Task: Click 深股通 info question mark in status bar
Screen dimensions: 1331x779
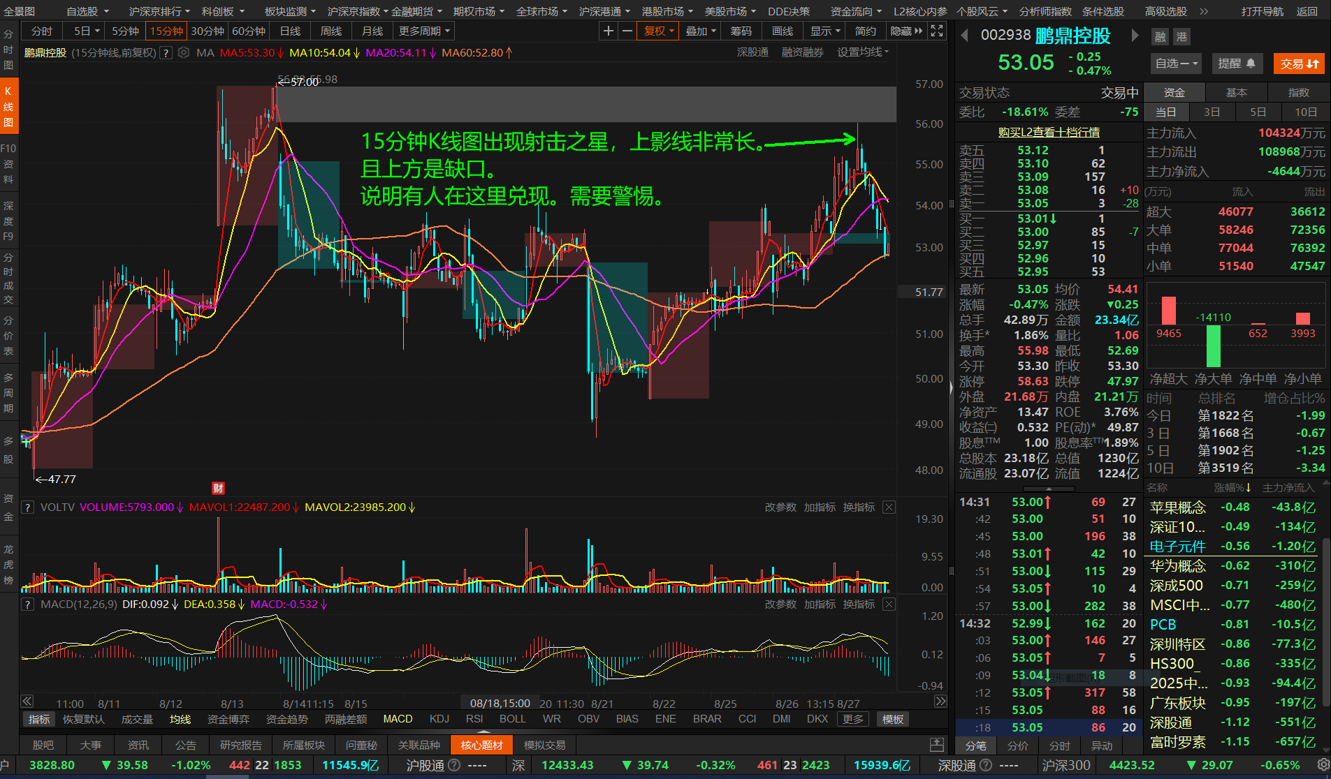Action: click(x=985, y=765)
